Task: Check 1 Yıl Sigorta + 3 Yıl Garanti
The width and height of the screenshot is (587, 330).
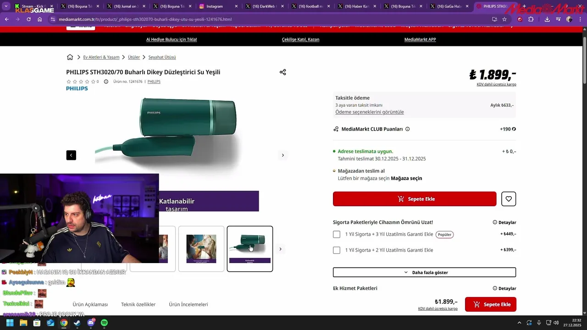Action: click(x=337, y=234)
